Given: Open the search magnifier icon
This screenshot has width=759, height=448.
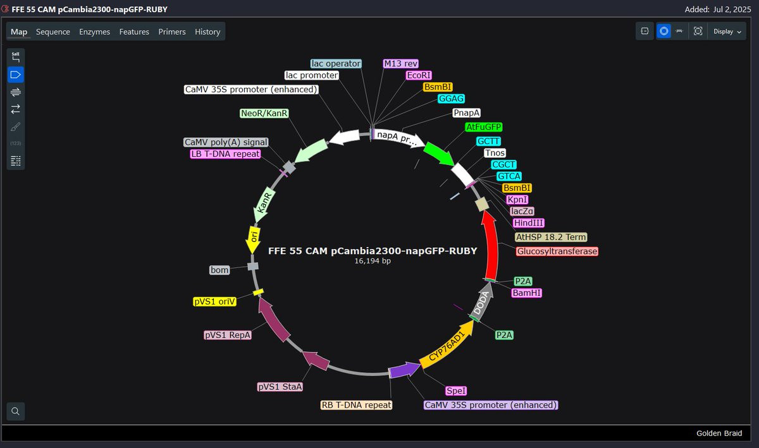Looking at the screenshot, I should click(x=16, y=411).
